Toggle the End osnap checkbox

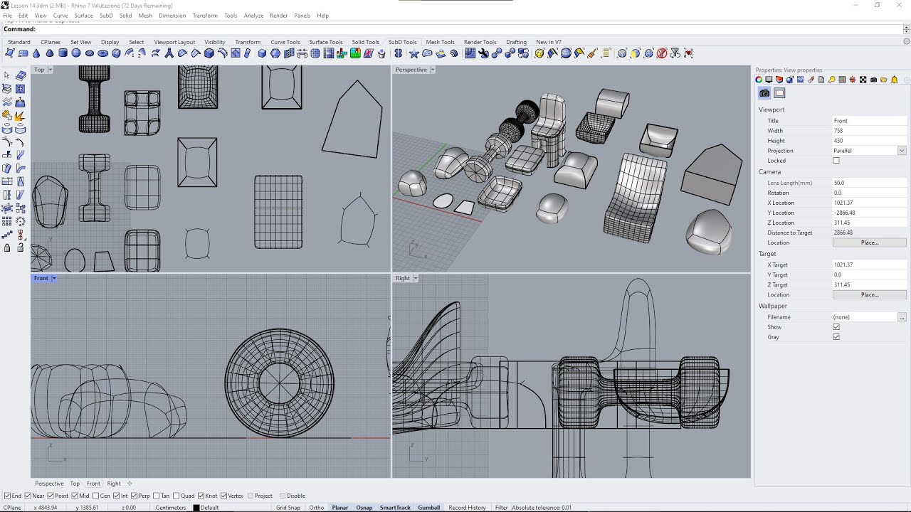click(x=8, y=496)
